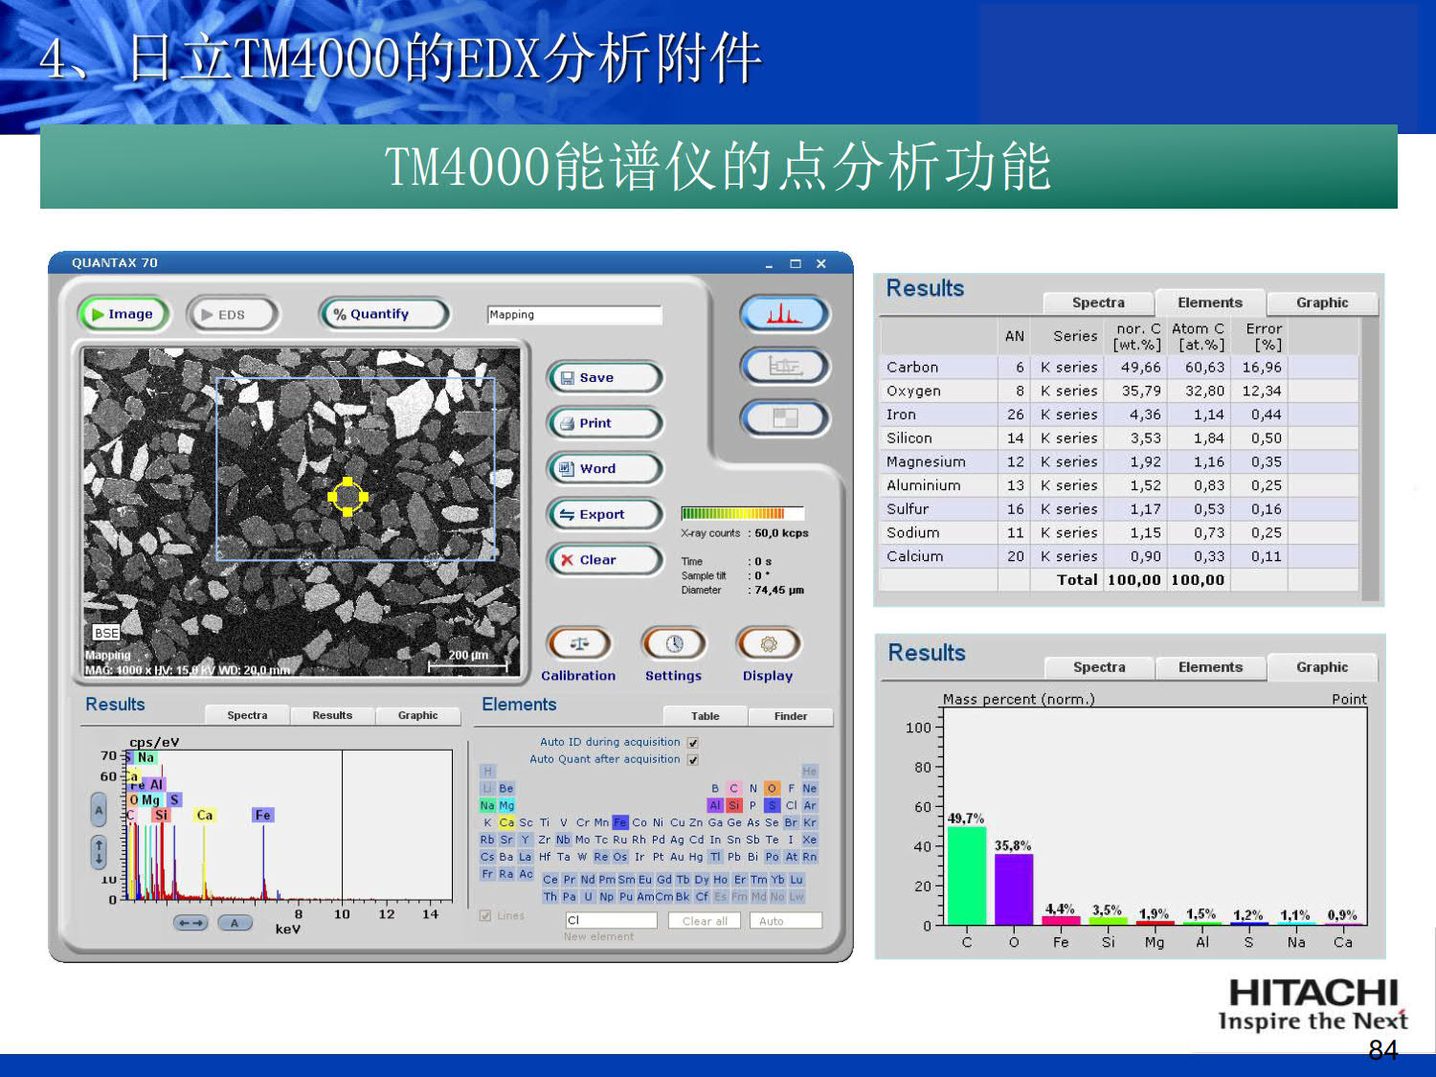
Task: Switch to the histogram chart view icon
Action: click(785, 367)
